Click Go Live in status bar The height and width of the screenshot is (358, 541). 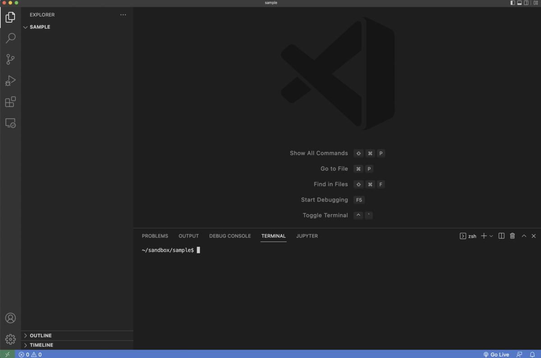coord(496,354)
